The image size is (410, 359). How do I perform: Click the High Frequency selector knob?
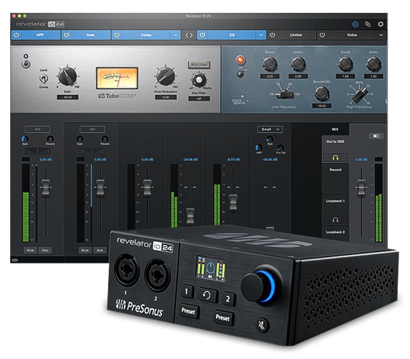pyautogui.click(x=360, y=94)
